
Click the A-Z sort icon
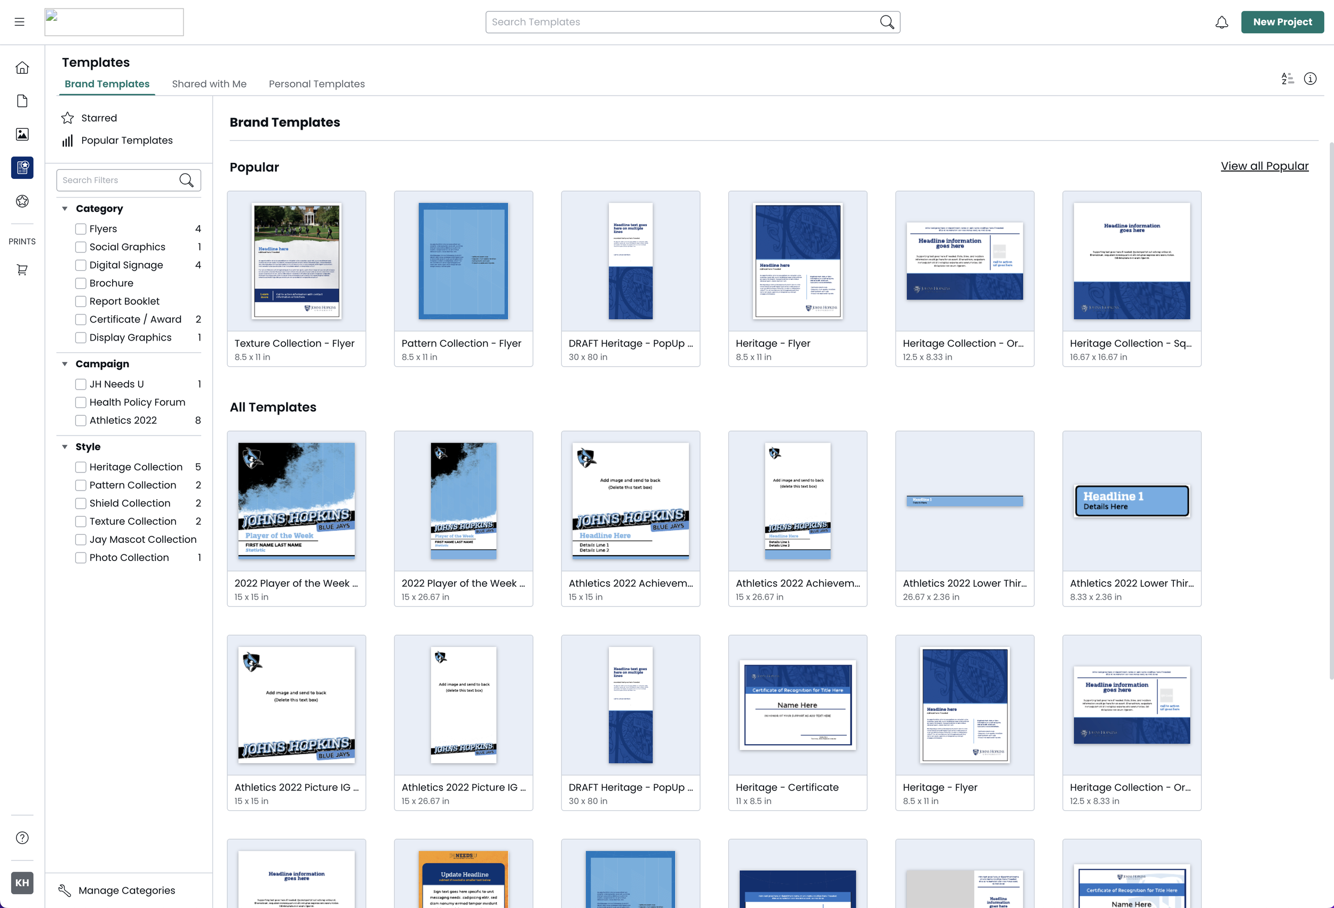click(1288, 78)
